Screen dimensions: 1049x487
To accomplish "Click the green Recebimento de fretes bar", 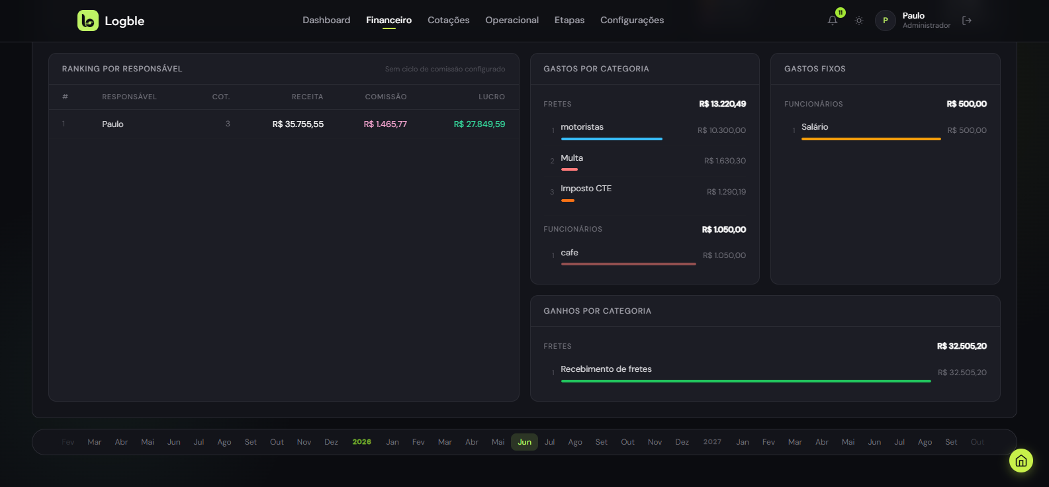I will coord(746,381).
